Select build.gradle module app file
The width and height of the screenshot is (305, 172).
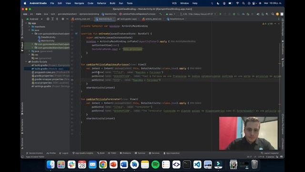47,69
